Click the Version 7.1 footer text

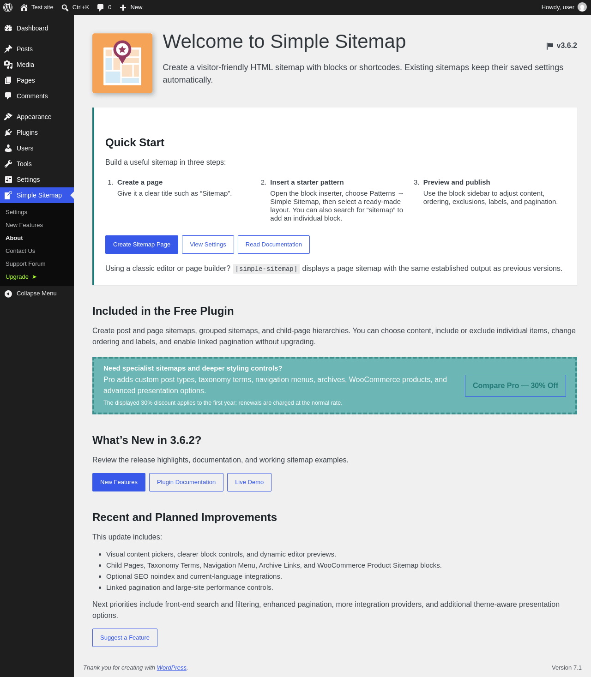[x=567, y=668]
